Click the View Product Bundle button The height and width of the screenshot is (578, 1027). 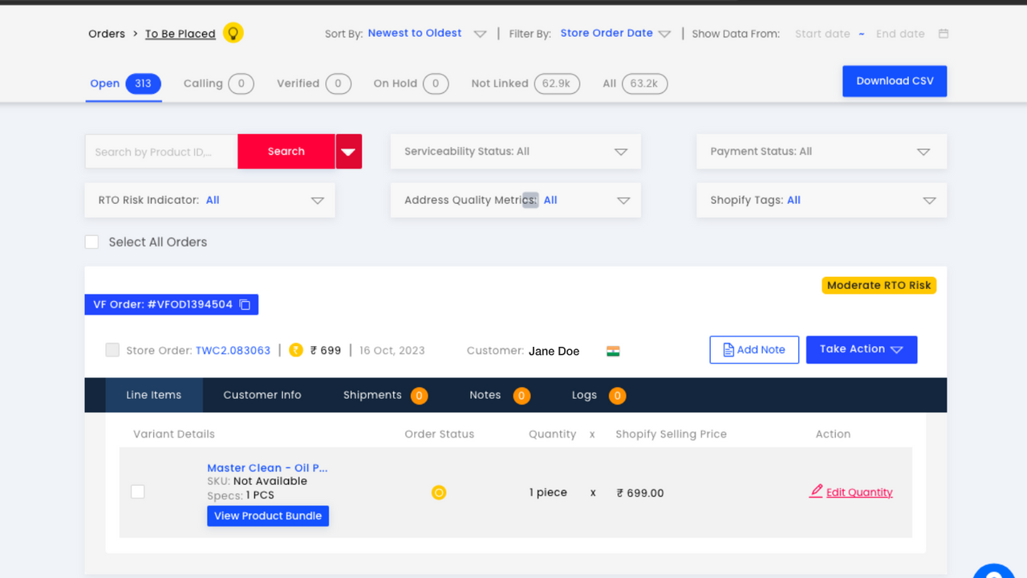[268, 516]
